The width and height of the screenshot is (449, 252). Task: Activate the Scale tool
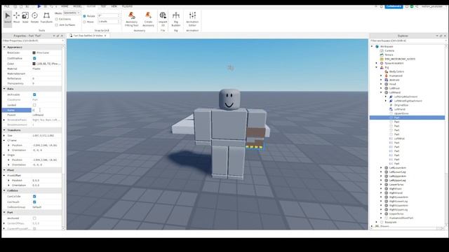pos(25,17)
